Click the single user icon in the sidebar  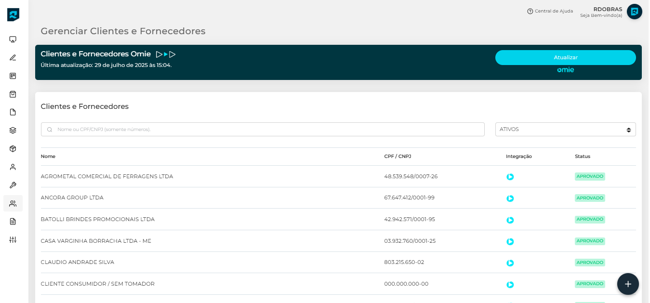point(13,167)
